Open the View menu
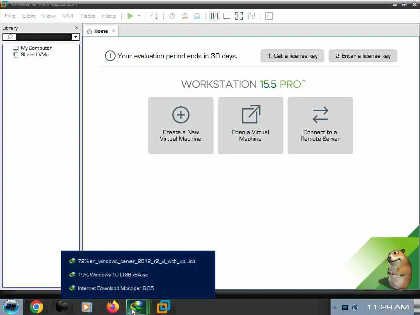This screenshot has height=315, width=420. point(48,16)
